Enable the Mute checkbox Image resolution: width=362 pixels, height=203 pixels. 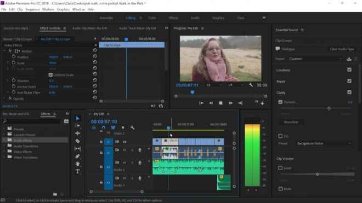pyautogui.click(x=280, y=189)
